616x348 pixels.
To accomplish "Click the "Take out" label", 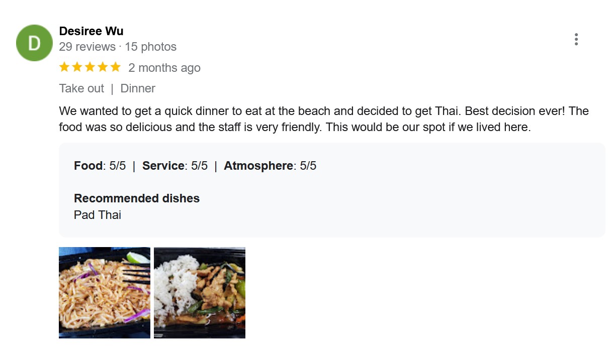I will (81, 88).
